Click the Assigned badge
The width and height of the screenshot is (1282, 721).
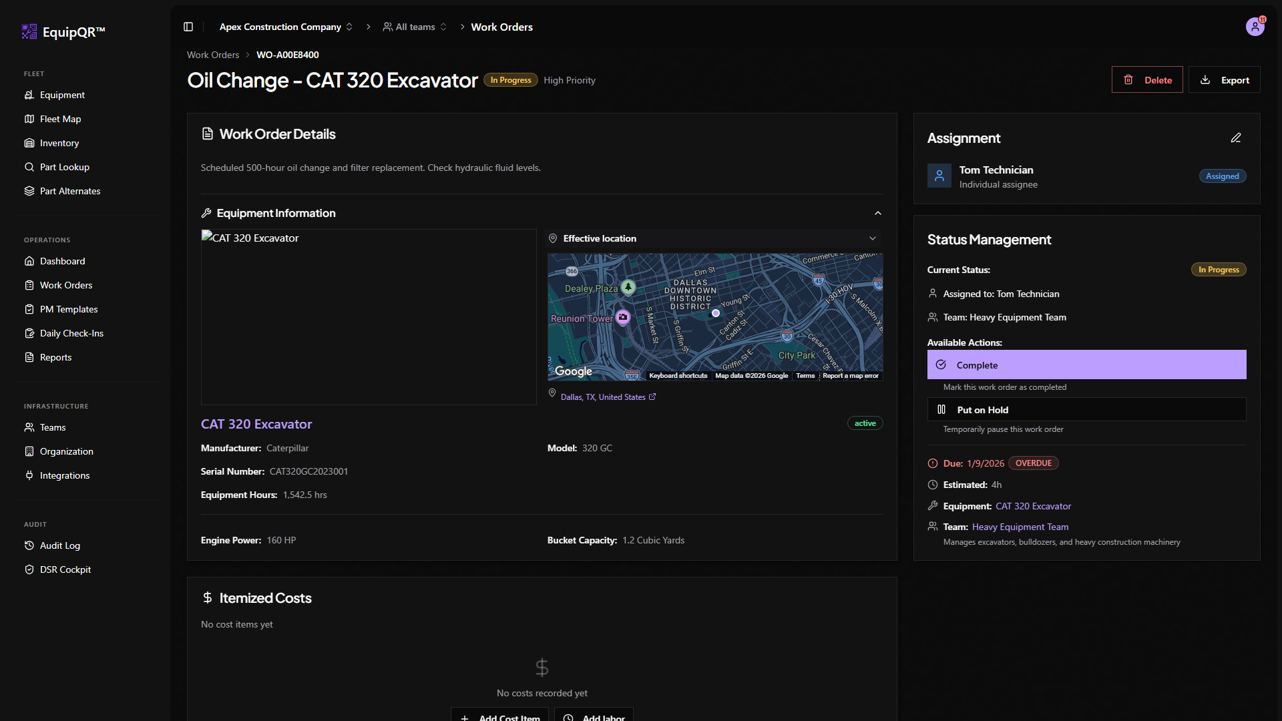tap(1222, 176)
